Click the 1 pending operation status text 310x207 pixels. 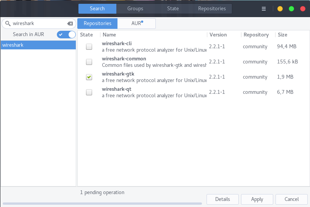click(102, 193)
